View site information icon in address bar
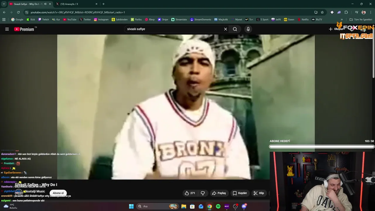Screen dimensions: 375x211 [27, 12]
